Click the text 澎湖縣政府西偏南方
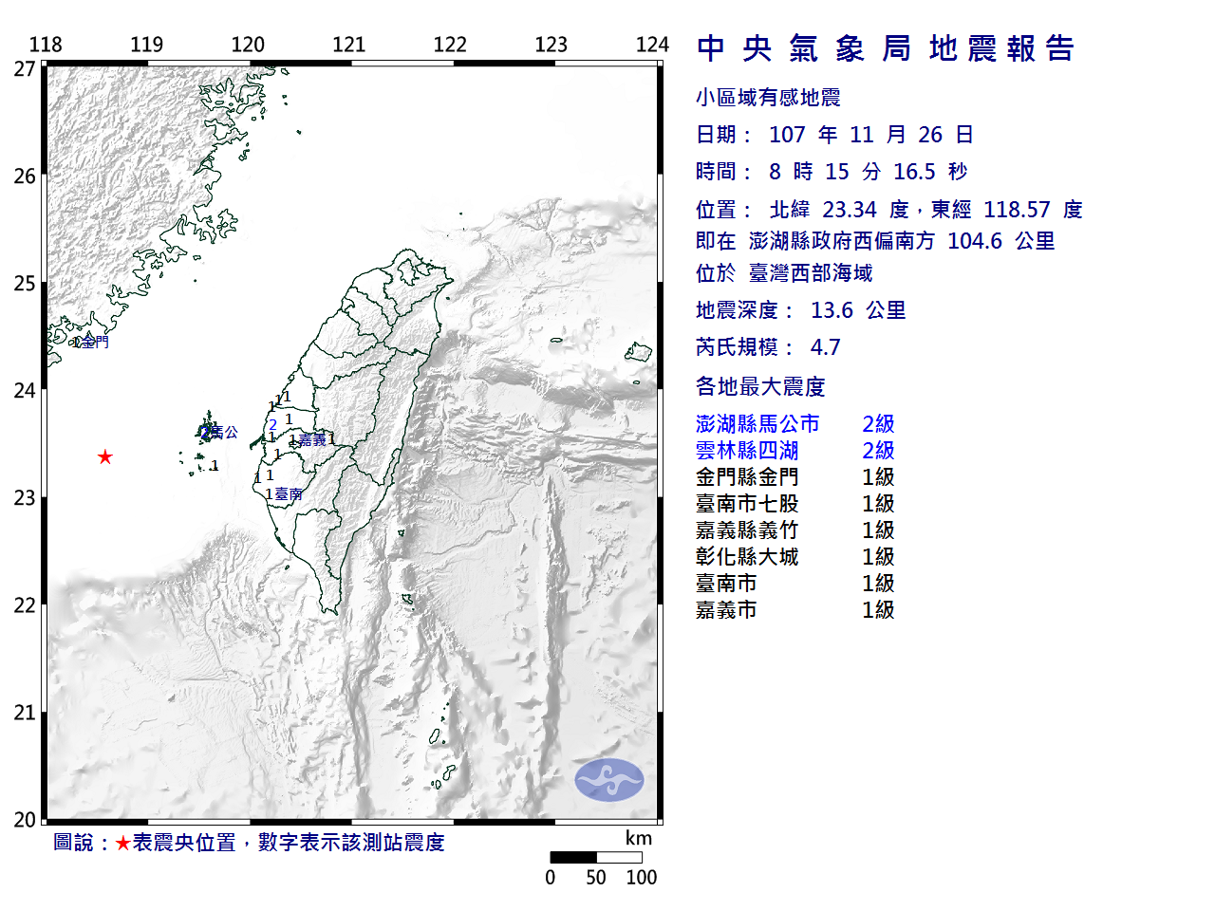The width and height of the screenshot is (1215, 911). (x=842, y=241)
